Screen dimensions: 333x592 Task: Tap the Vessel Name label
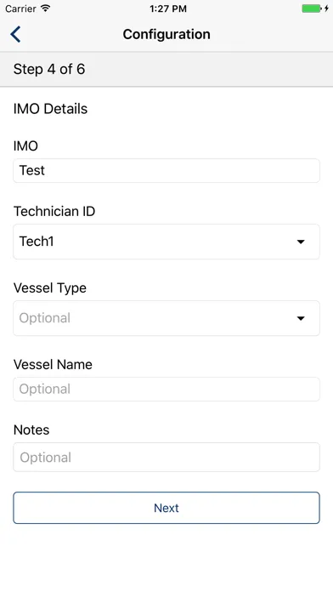(x=53, y=365)
